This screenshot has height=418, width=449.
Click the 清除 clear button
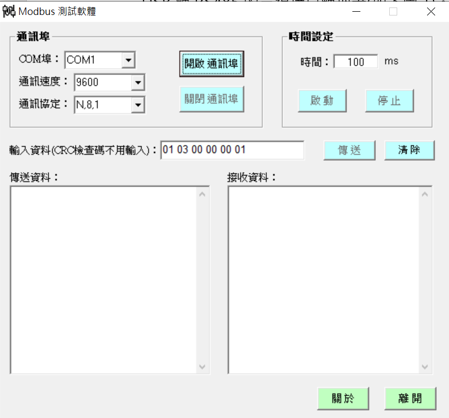click(409, 151)
